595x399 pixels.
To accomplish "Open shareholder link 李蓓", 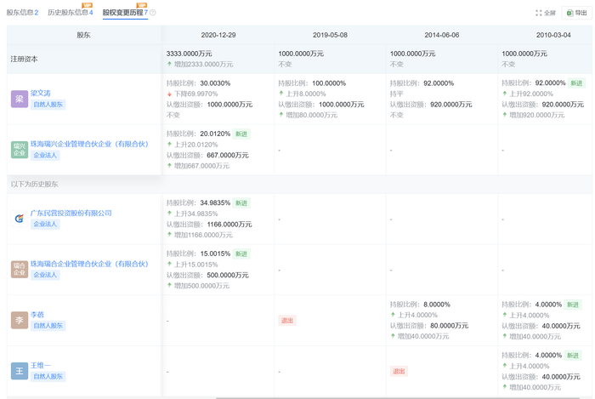I will (x=37, y=315).
